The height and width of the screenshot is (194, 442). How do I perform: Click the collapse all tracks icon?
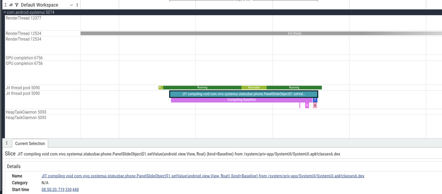pyautogui.click(x=6, y=5)
